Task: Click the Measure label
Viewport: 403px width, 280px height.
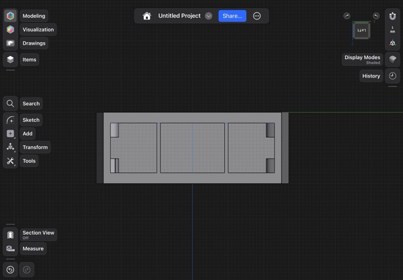Action: [33, 249]
